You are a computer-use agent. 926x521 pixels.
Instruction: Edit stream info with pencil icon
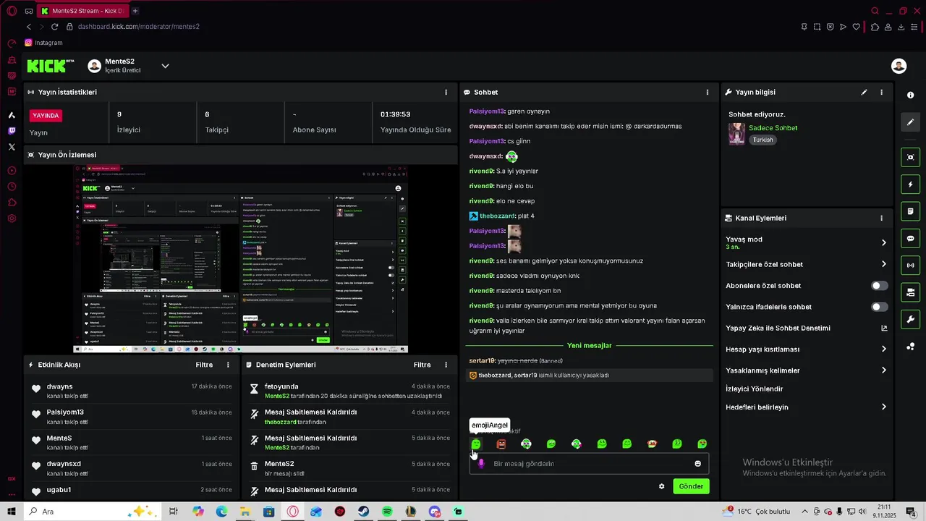coord(864,93)
